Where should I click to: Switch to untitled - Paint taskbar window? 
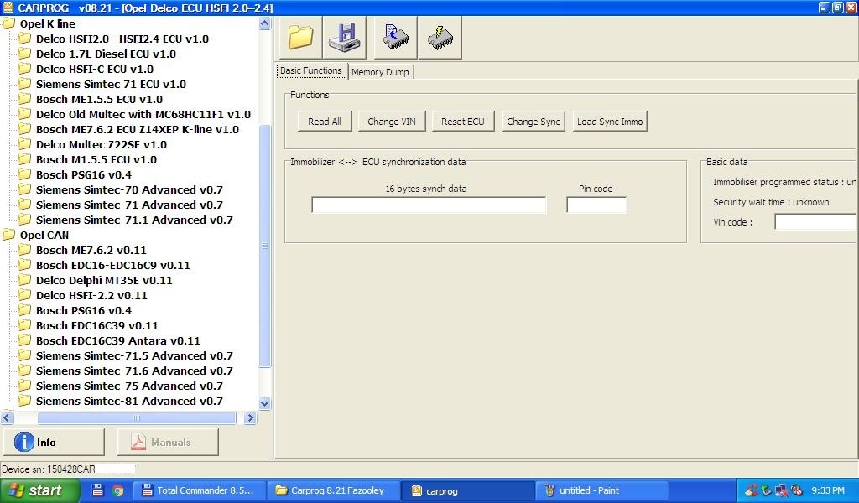click(x=601, y=490)
